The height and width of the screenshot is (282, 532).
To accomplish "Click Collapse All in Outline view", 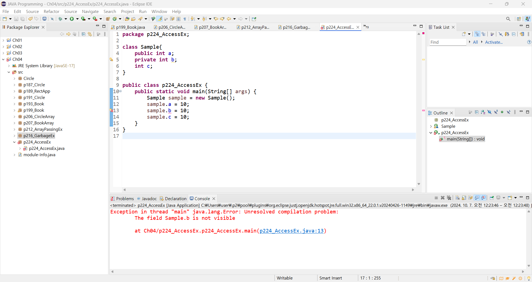I will point(477,112).
